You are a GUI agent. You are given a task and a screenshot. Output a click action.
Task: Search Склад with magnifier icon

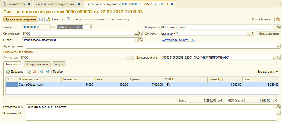[141, 40]
